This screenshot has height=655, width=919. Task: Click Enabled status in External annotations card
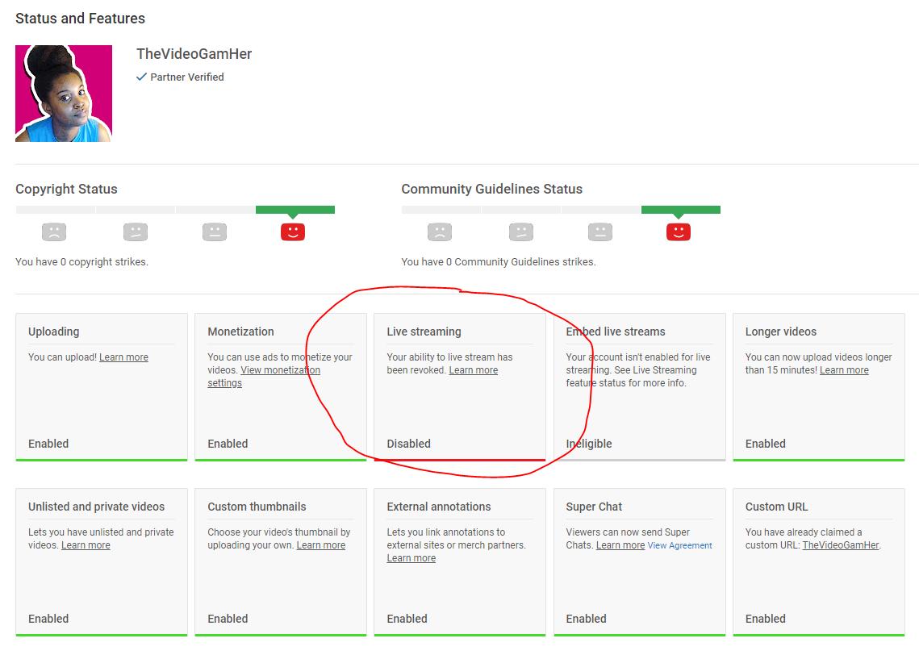click(x=407, y=620)
